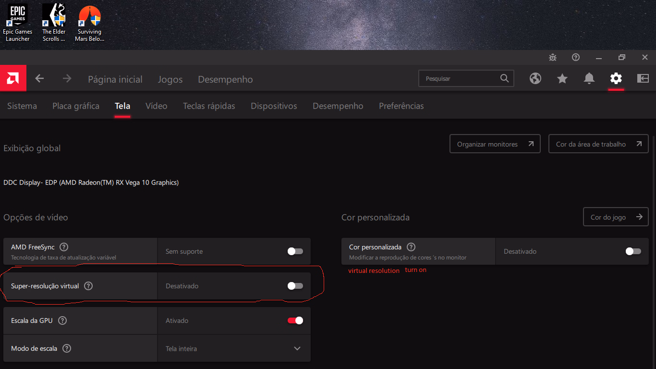Show help for Super-resolução virtual
Screen dimensions: 656x369
coord(88,286)
